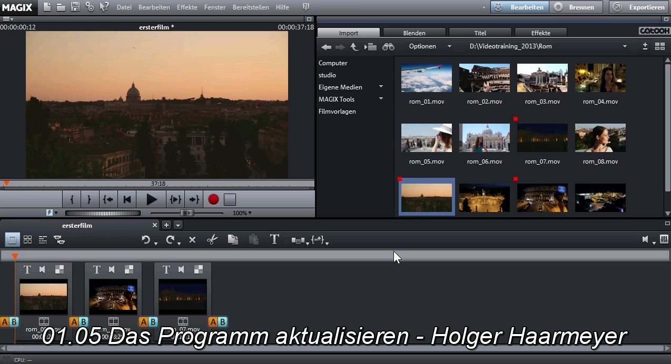Image resolution: width=671 pixels, height=364 pixels.
Task: Switch to the Blenden tab
Action: [414, 33]
